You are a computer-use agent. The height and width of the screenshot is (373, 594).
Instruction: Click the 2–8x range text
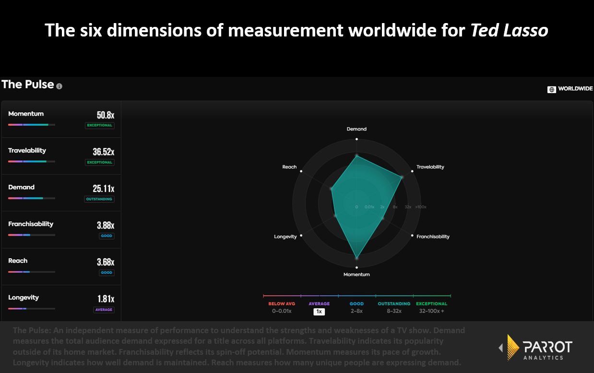(x=356, y=311)
